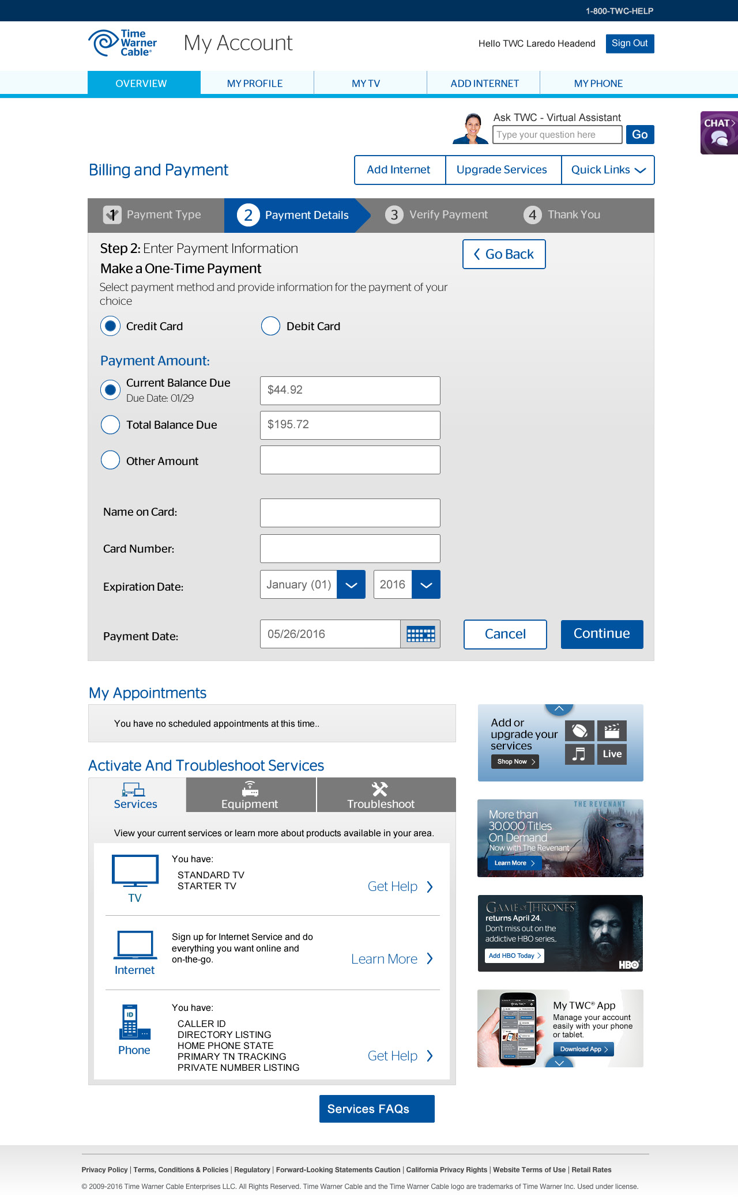
Task: Open Website Terms of Use link
Action: pyautogui.click(x=529, y=1170)
